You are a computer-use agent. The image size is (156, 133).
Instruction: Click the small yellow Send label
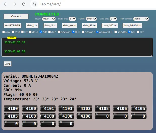click(12, 38)
